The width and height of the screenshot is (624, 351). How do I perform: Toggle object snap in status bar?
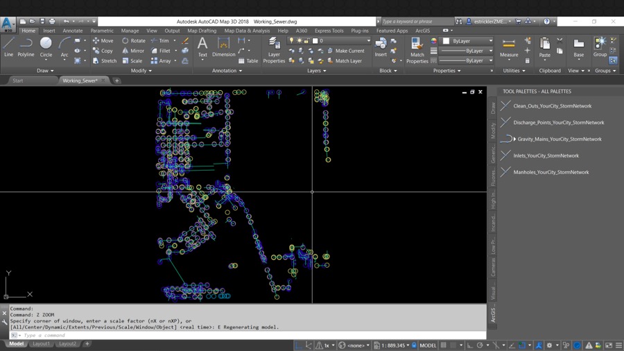point(522,345)
